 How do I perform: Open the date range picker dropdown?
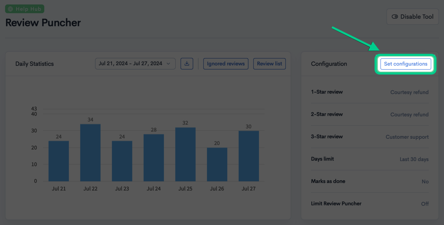point(135,64)
